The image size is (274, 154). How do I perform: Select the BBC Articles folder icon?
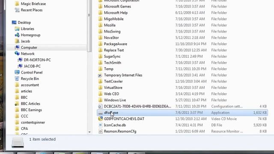[x=17, y=104]
